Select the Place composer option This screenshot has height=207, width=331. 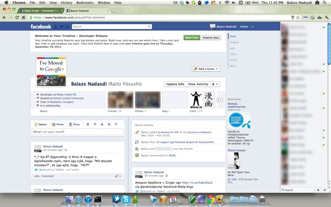click(74, 124)
